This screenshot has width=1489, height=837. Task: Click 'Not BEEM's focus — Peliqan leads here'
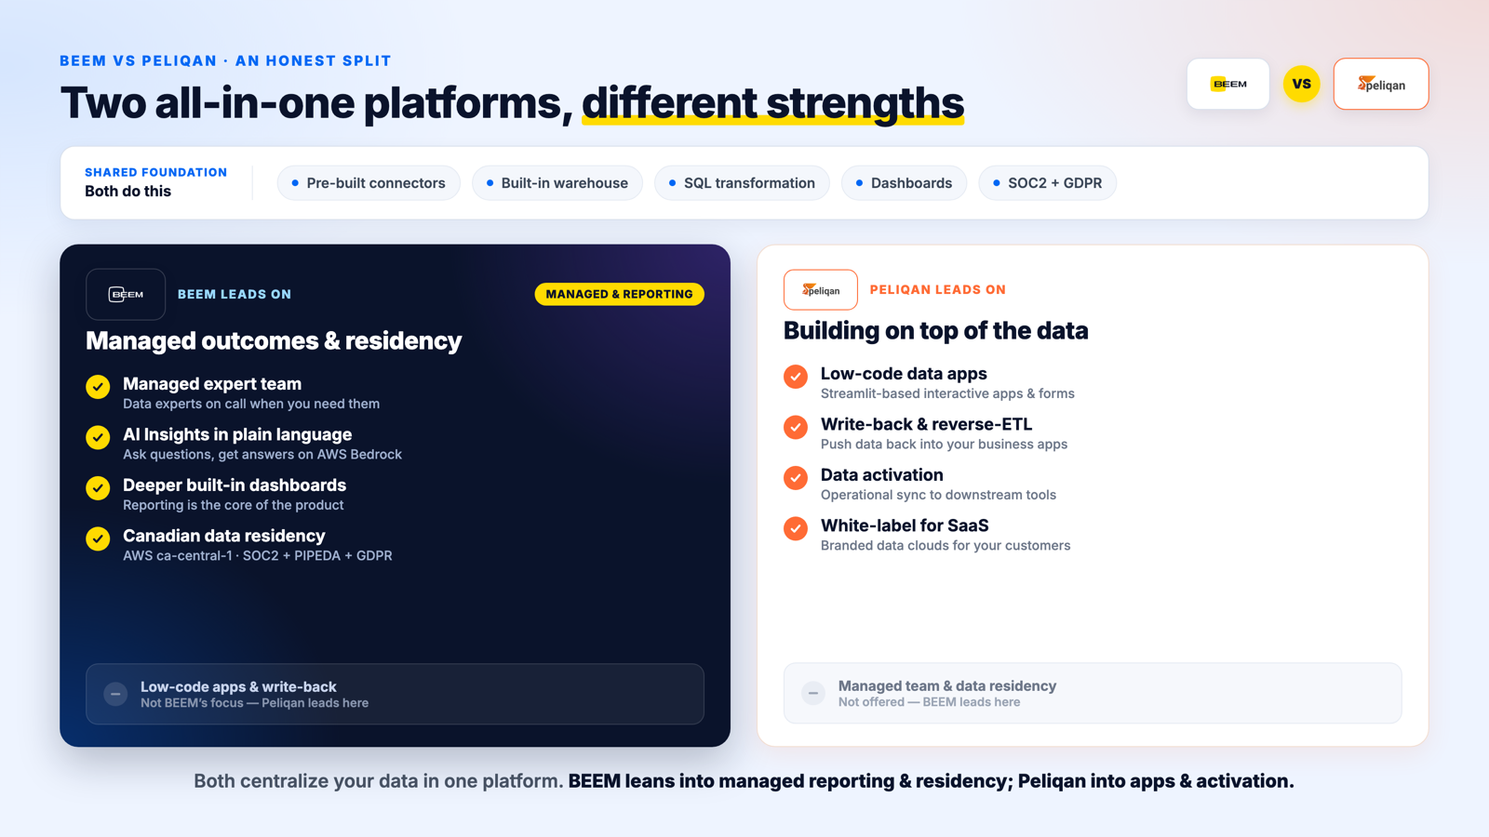(254, 703)
